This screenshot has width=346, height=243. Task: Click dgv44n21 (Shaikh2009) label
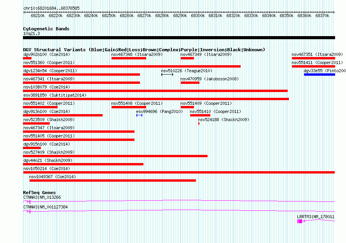[x=48, y=161]
